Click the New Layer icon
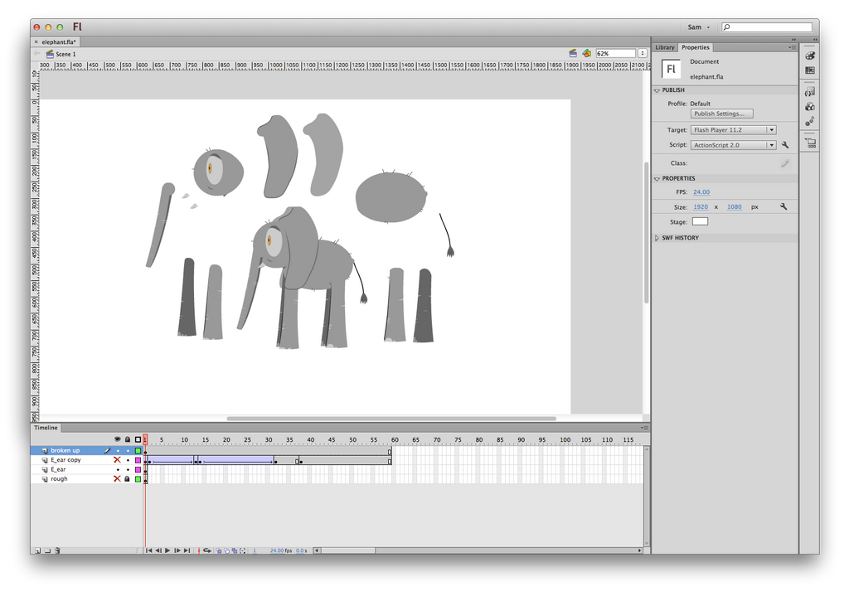Image resolution: width=849 pixels, height=596 pixels. 37,550
